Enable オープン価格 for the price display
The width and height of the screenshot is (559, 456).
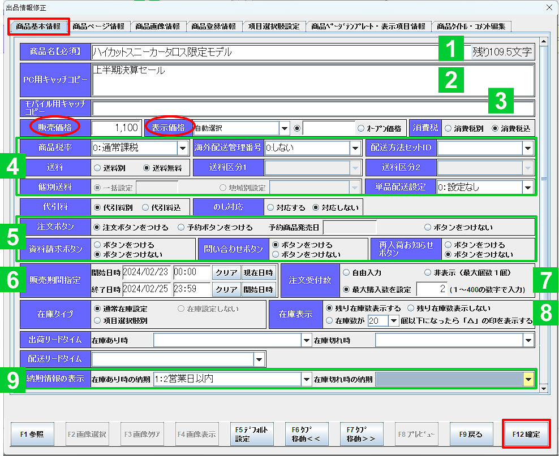coord(361,128)
